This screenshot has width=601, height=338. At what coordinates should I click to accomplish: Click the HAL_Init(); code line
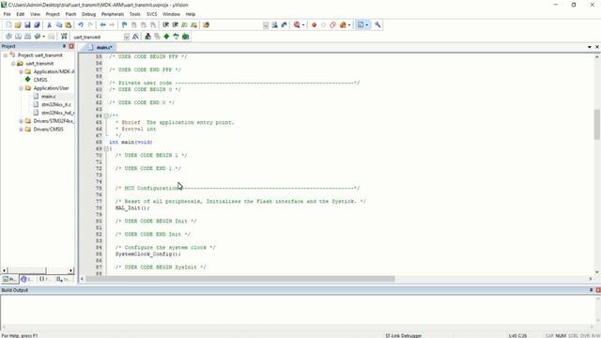coord(132,208)
